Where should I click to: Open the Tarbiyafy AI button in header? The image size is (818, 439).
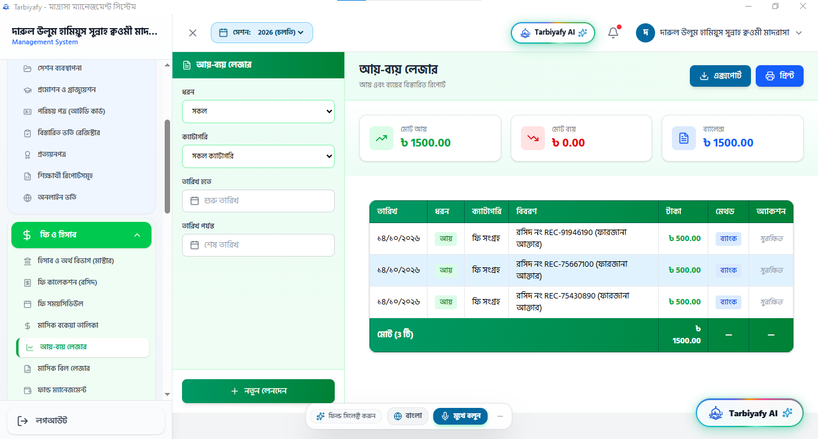click(553, 32)
